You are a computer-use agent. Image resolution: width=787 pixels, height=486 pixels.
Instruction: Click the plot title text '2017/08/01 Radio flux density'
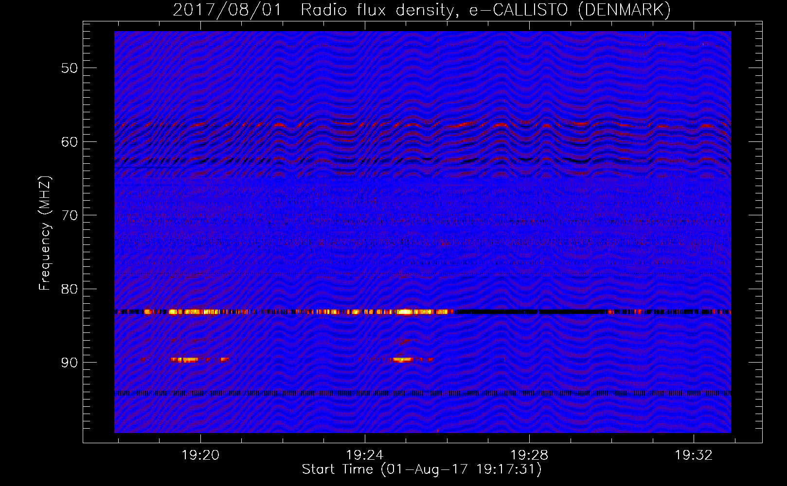coord(314,10)
